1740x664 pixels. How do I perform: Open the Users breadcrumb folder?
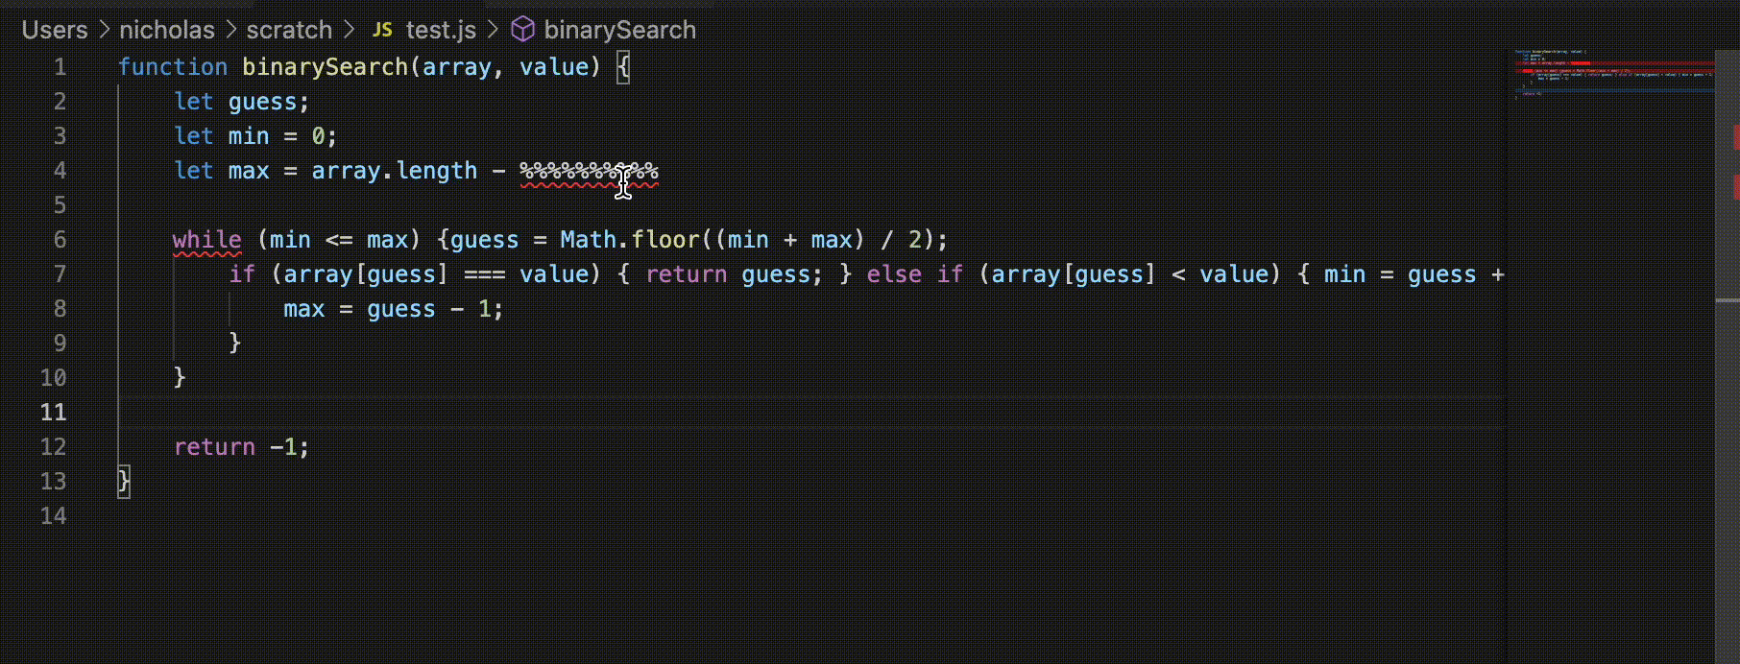click(55, 30)
